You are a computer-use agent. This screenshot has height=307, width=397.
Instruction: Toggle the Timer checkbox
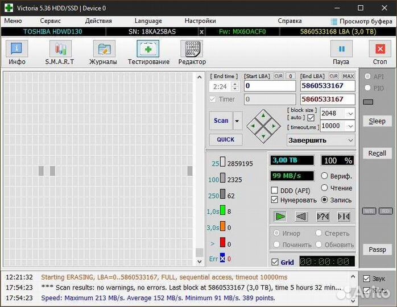click(x=213, y=99)
